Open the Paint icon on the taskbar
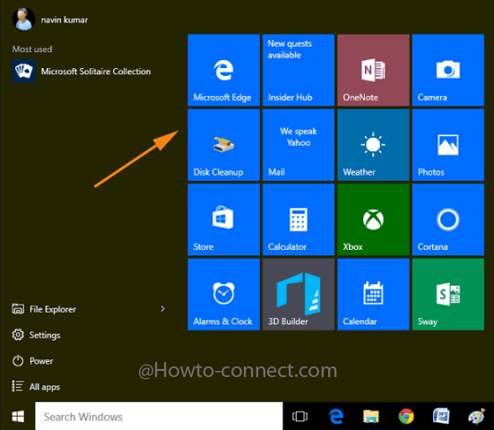 click(x=476, y=417)
